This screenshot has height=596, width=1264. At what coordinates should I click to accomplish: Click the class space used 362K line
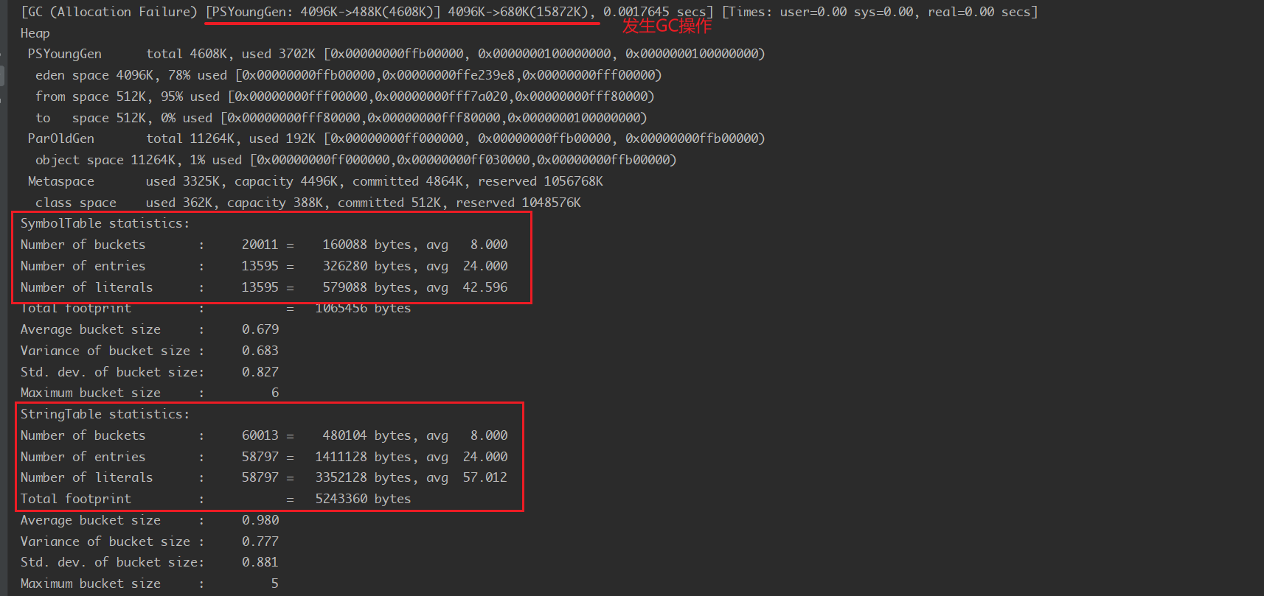[x=308, y=203]
